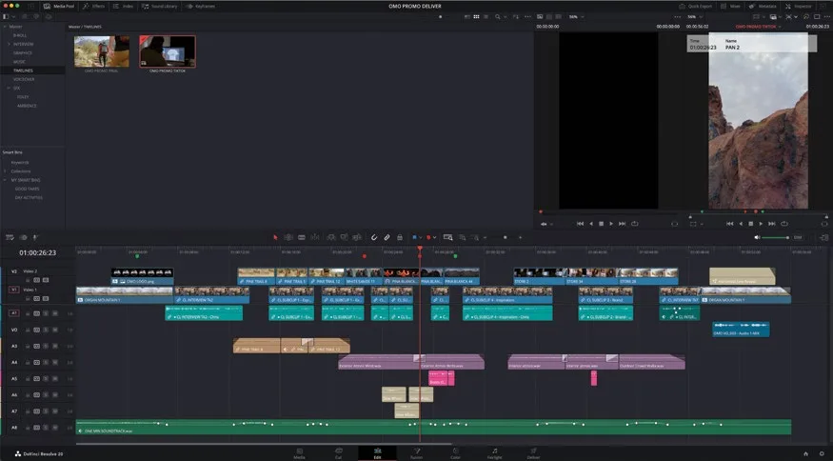The height and width of the screenshot is (461, 833).
Task: Switch media pool to thumbnail view
Action: point(476,16)
